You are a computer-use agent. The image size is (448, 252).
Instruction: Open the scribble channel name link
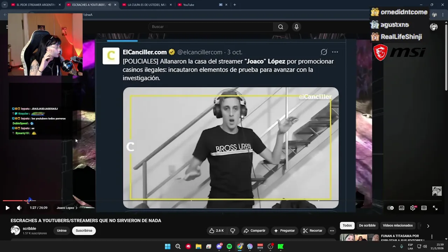click(x=29, y=229)
